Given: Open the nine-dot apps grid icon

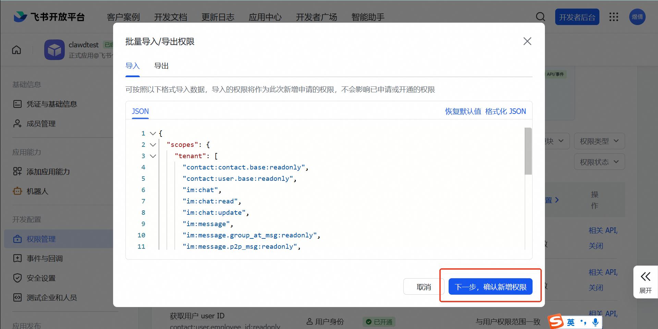Looking at the screenshot, I should pyautogui.click(x=613, y=17).
